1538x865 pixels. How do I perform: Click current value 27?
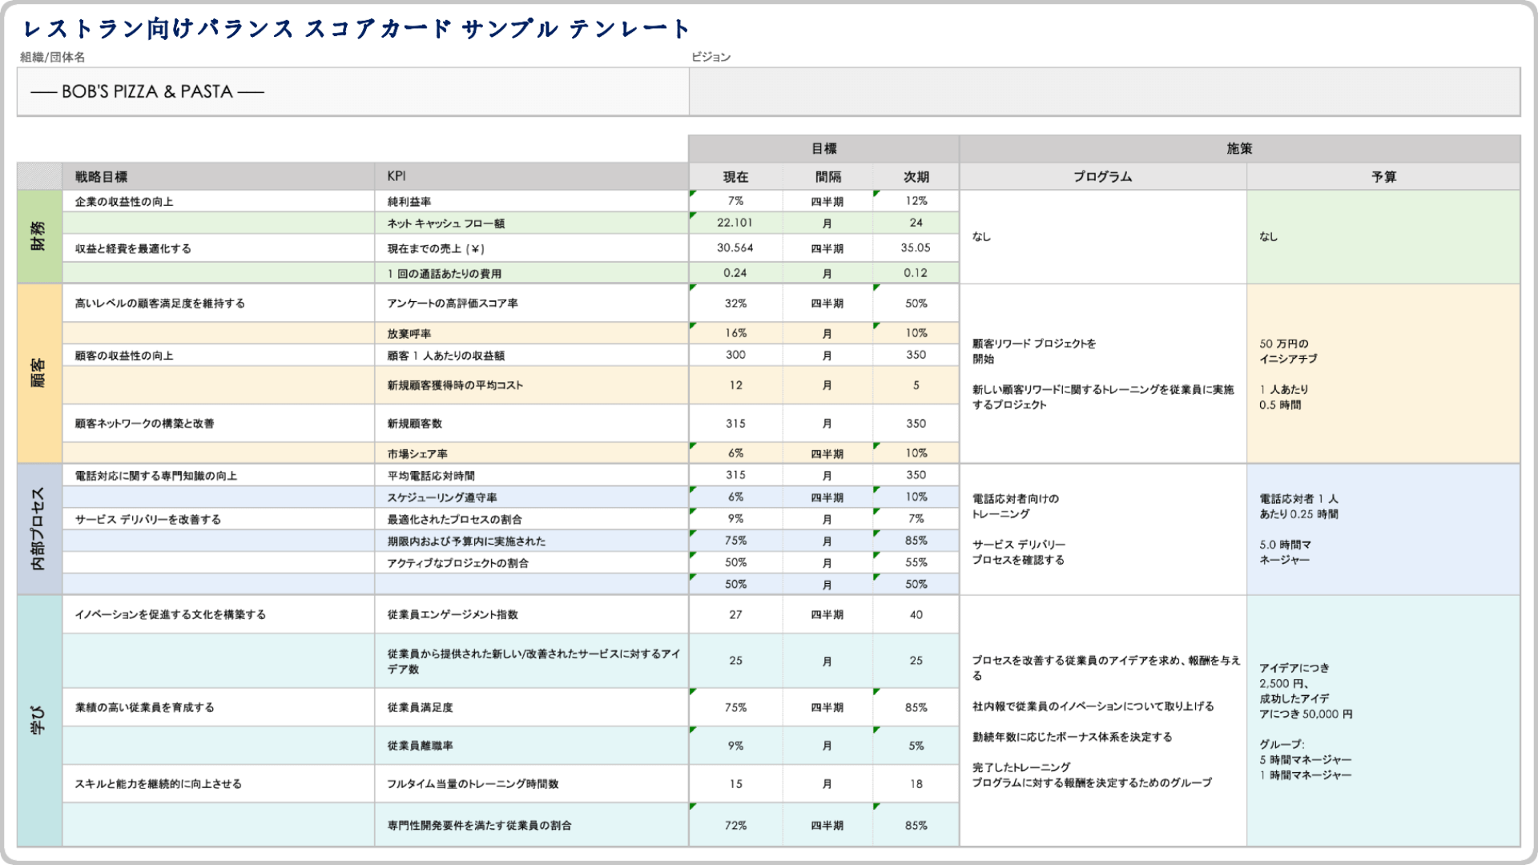(x=735, y=614)
